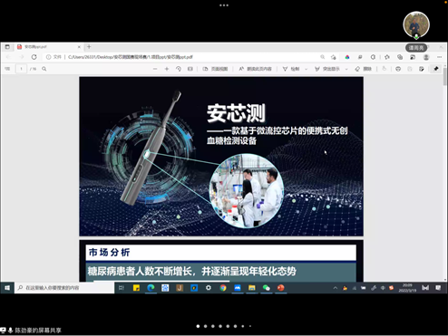
Task: Open the PDF search magnifier icon
Action: [44, 69]
